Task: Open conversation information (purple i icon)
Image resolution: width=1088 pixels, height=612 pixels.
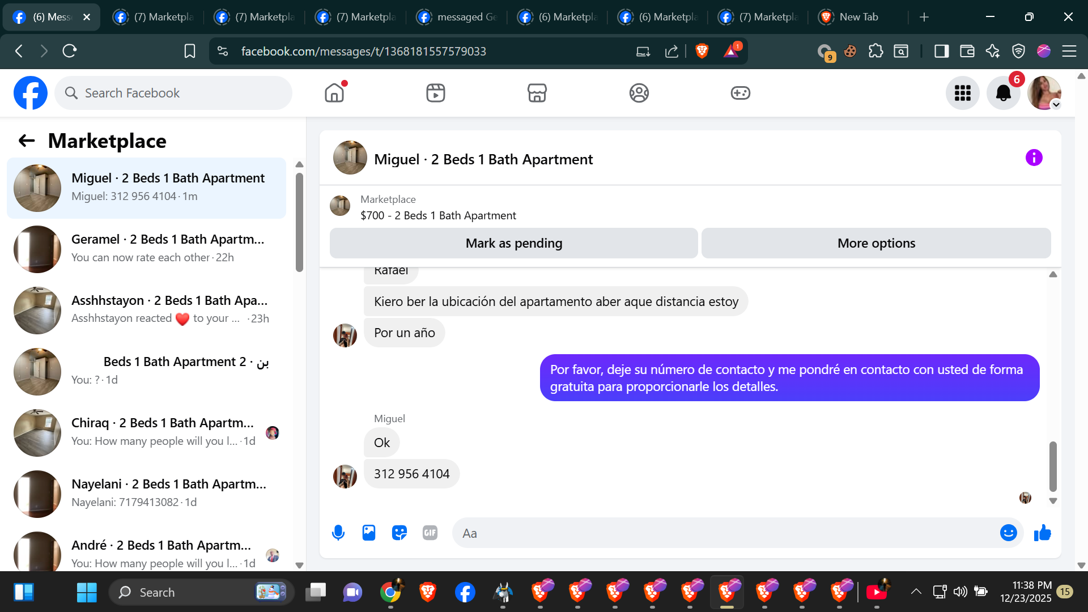Action: click(x=1034, y=158)
